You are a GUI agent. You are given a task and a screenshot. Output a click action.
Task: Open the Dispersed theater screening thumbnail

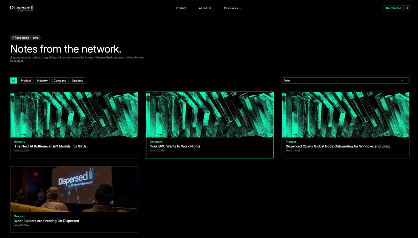(x=74, y=189)
